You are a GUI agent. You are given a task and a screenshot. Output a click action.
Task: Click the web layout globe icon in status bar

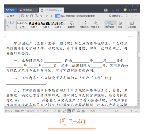coord(79,111)
